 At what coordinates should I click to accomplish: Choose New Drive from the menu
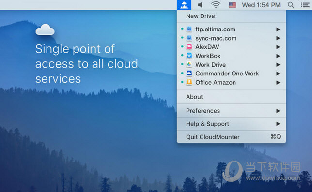[232, 16]
